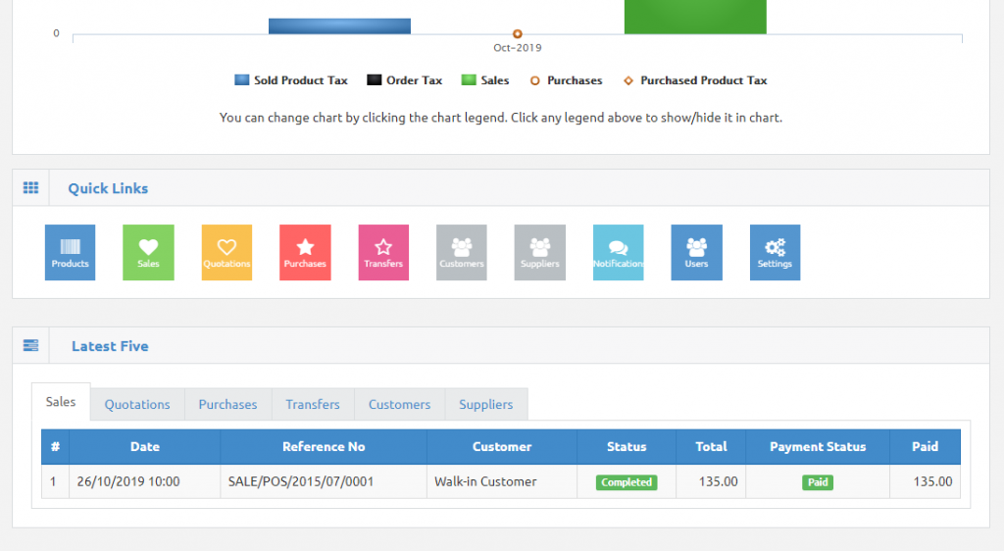Image resolution: width=1004 pixels, height=551 pixels.
Task: Click the Reference No column header
Action: [324, 447]
